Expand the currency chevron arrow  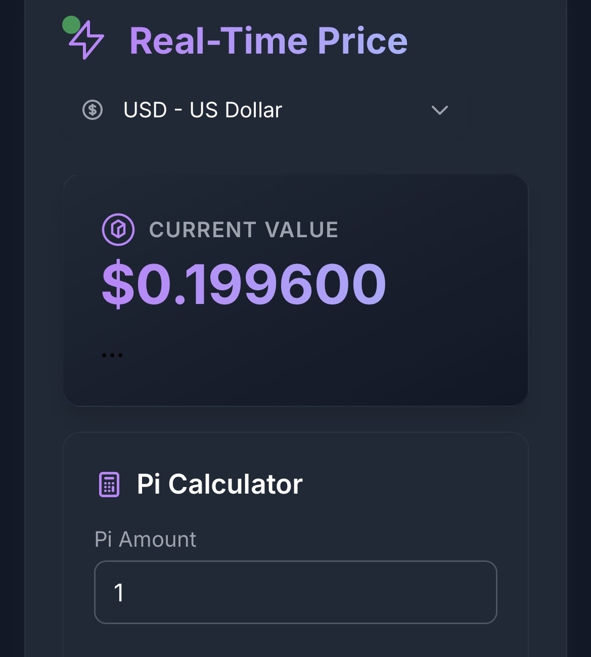pos(439,110)
